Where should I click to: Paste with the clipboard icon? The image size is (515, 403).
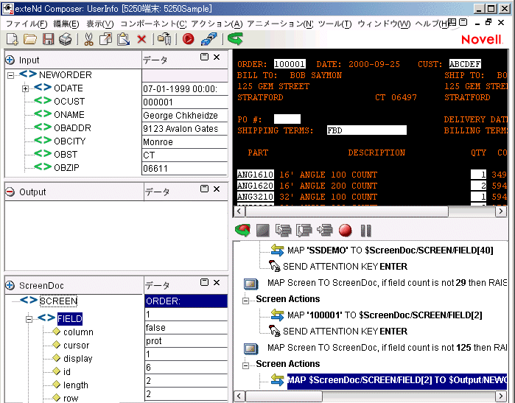(x=124, y=39)
